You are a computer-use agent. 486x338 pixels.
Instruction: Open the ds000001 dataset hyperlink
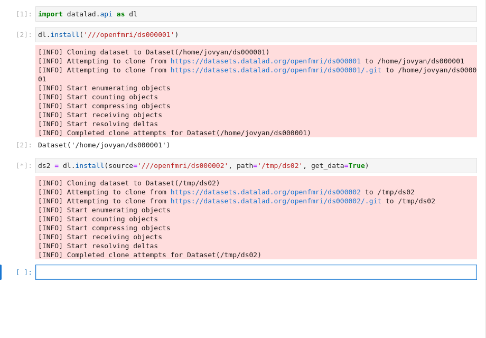(266, 61)
